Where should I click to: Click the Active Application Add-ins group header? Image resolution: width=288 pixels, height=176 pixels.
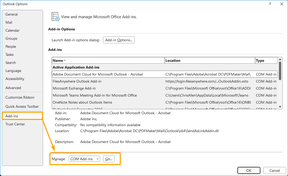click(76, 67)
